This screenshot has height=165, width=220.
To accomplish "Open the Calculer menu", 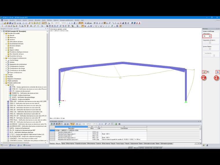I will [x=31, y=20].
